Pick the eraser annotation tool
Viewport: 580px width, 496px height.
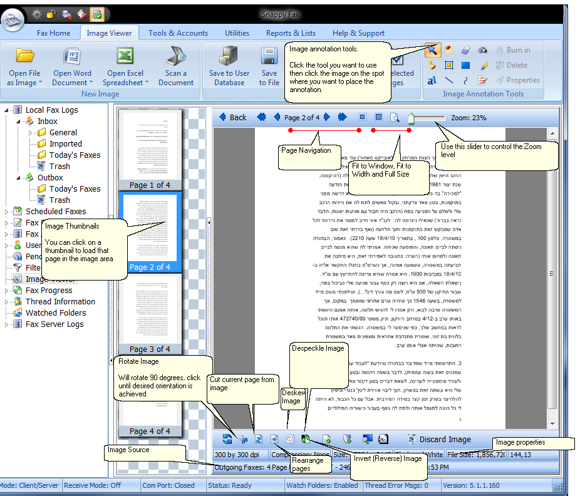click(465, 50)
